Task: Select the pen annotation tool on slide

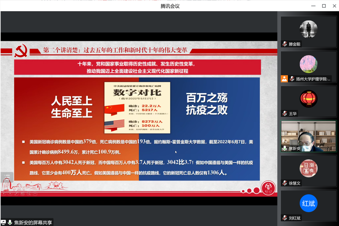Action: [16, 194]
